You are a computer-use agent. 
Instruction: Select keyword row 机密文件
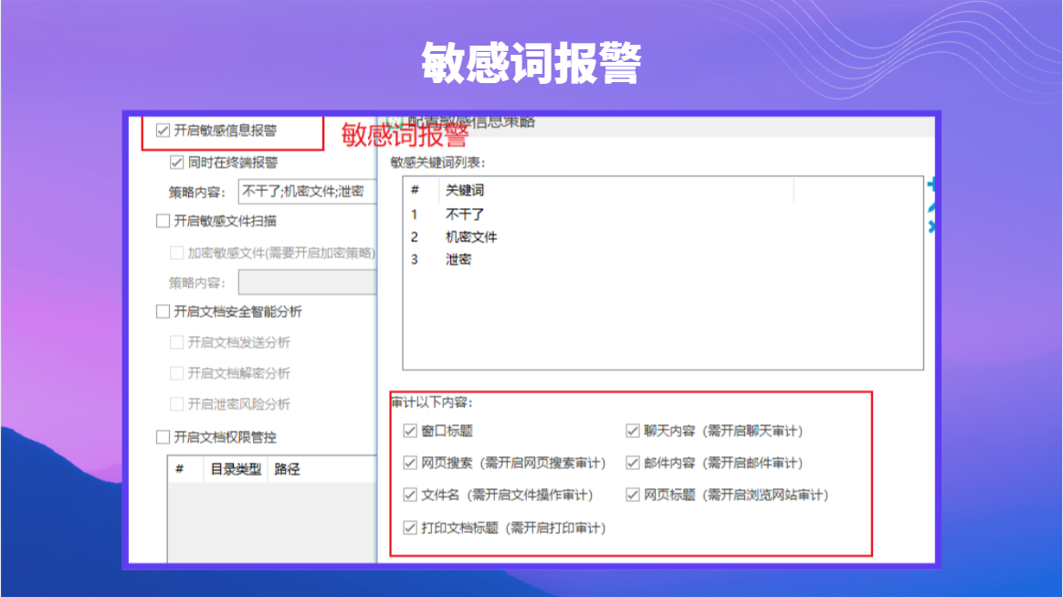click(x=665, y=237)
